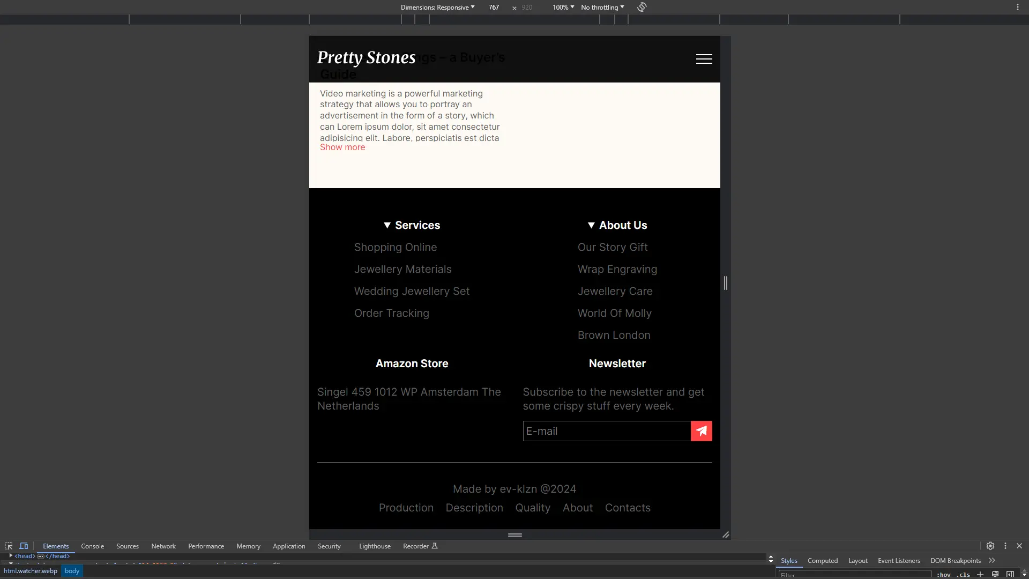Collapse the About Us footer section
The height and width of the screenshot is (579, 1029).
coord(617,225)
